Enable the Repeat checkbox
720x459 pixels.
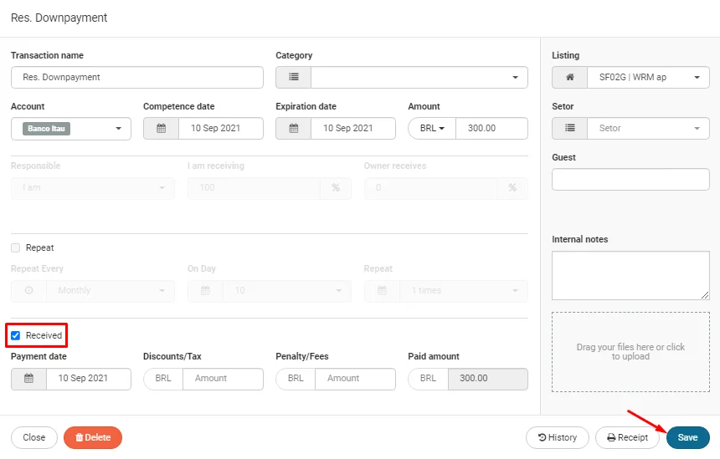(x=16, y=248)
